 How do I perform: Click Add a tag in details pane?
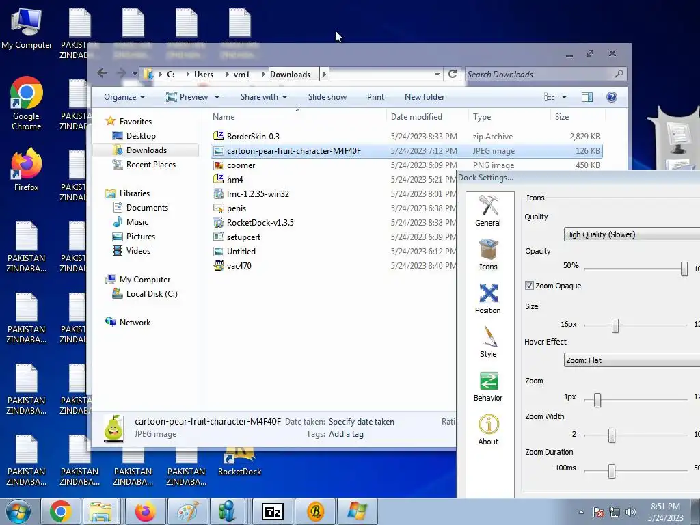345,434
